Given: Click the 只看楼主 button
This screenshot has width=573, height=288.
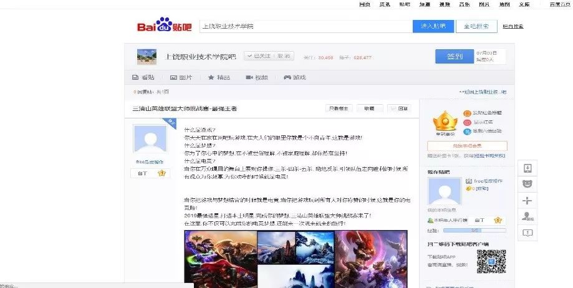Looking at the screenshot, I should point(339,108).
